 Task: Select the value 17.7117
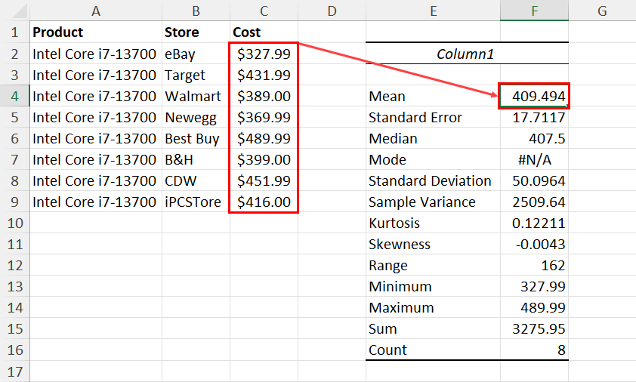click(535, 117)
